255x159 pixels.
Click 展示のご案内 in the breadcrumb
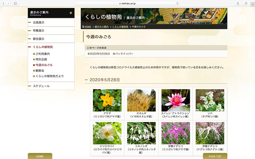(x=102, y=27)
